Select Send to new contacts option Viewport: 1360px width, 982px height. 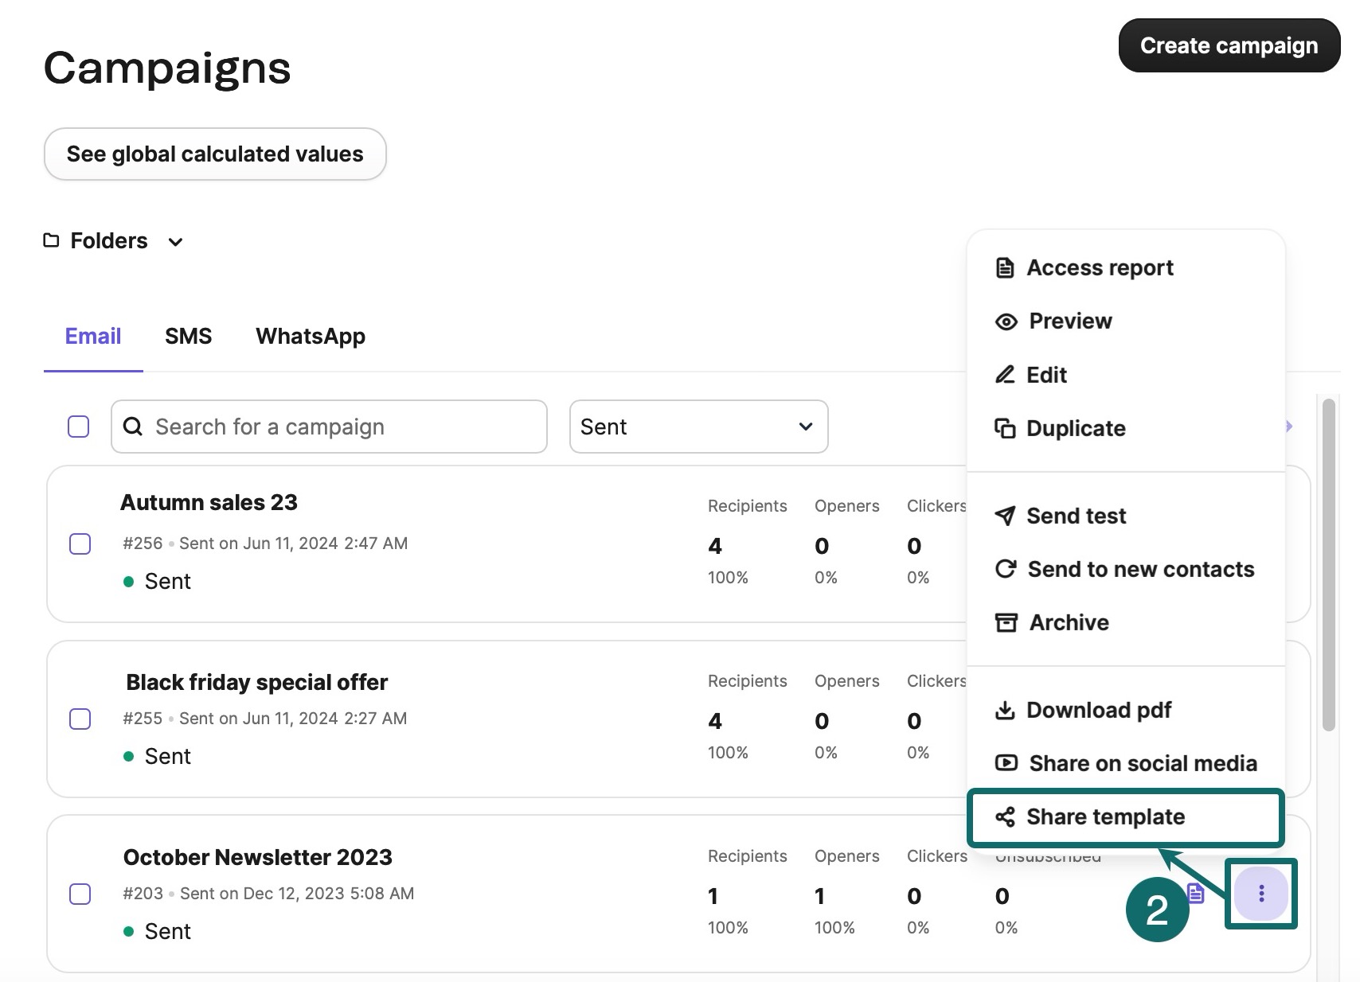[1139, 569]
